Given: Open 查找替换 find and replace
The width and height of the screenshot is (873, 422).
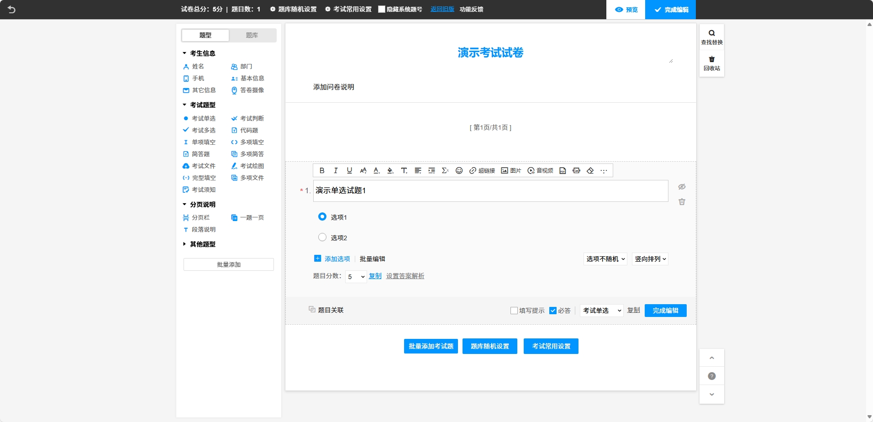Looking at the screenshot, I should [x=712, y=37].
